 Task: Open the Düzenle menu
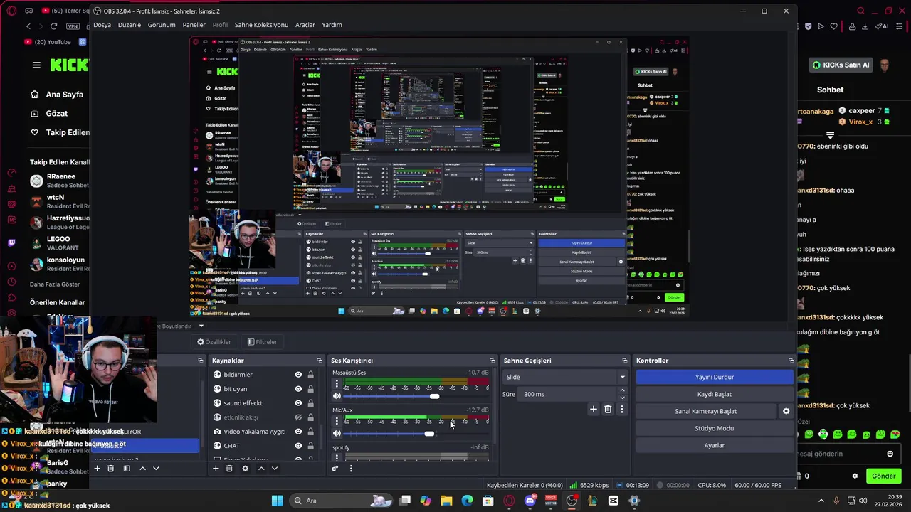pos(130,25)
